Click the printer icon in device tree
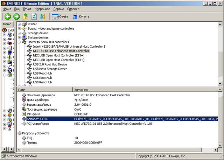224x160 pixels. (x=24, y=24)
